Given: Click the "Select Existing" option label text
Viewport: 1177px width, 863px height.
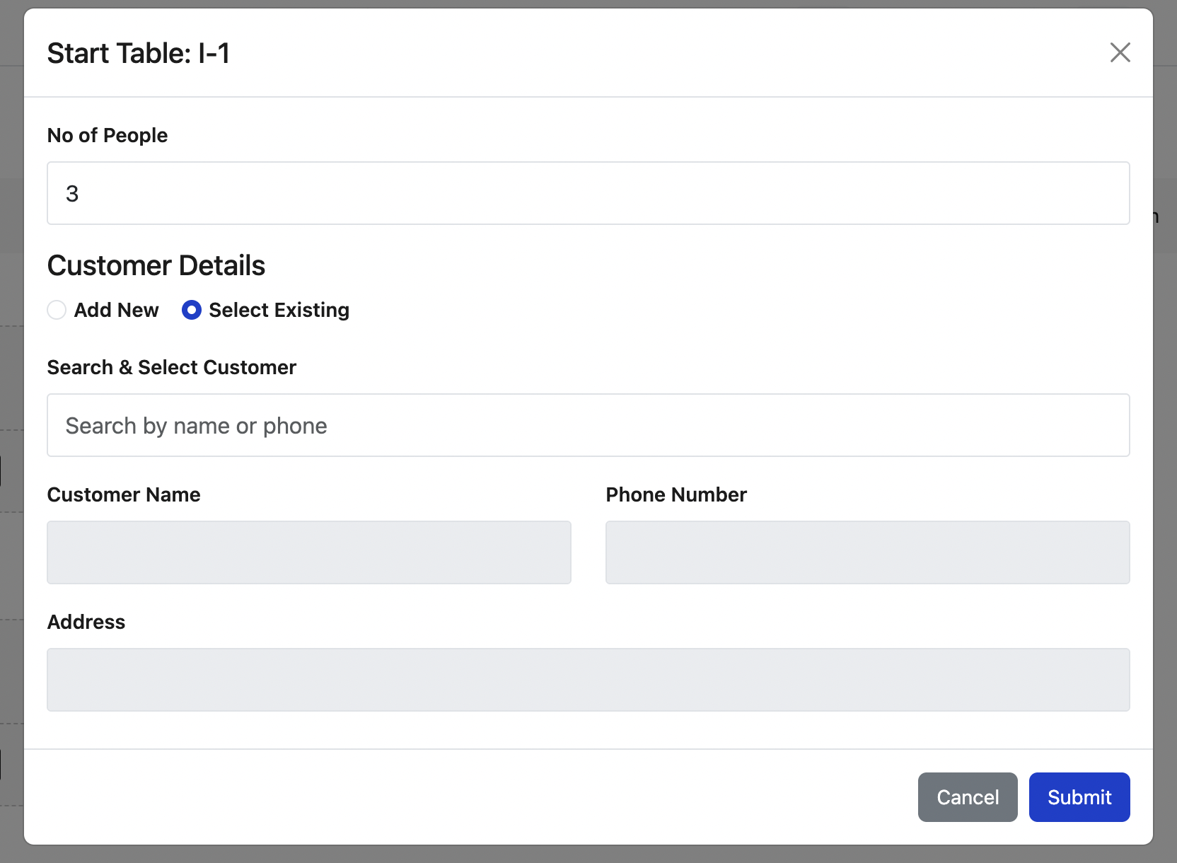Looking at the screenshot, I should (279, 310).
